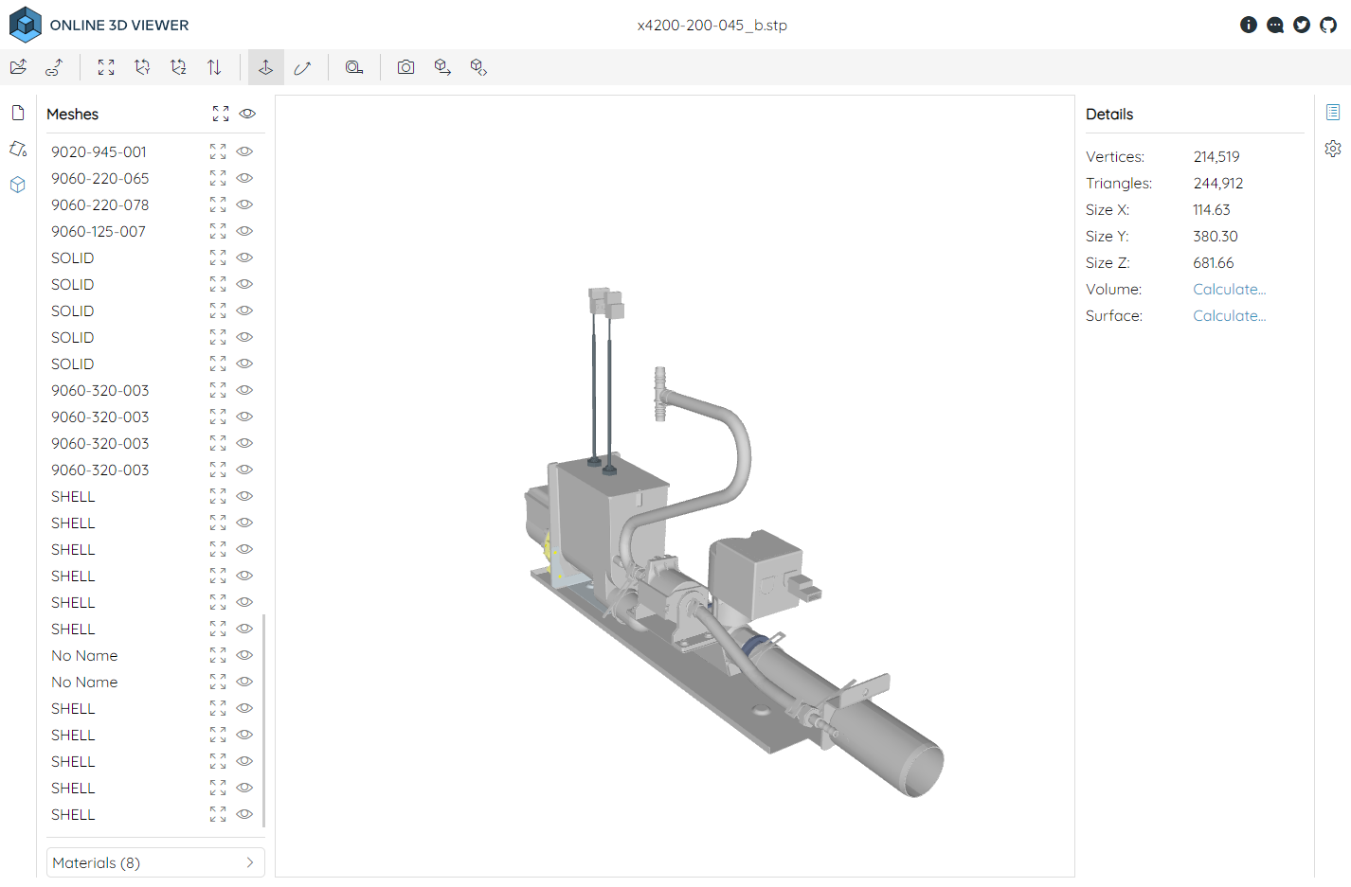The height and width of the screenshot is (887, 1351).
Task: Calculate the model volume
Action: pyautogui.click(x=1229, y=289)
